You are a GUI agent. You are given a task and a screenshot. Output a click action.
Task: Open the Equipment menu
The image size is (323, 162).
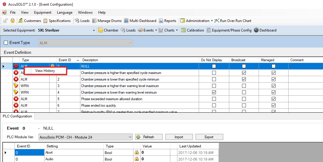click(x=43, y=12)
